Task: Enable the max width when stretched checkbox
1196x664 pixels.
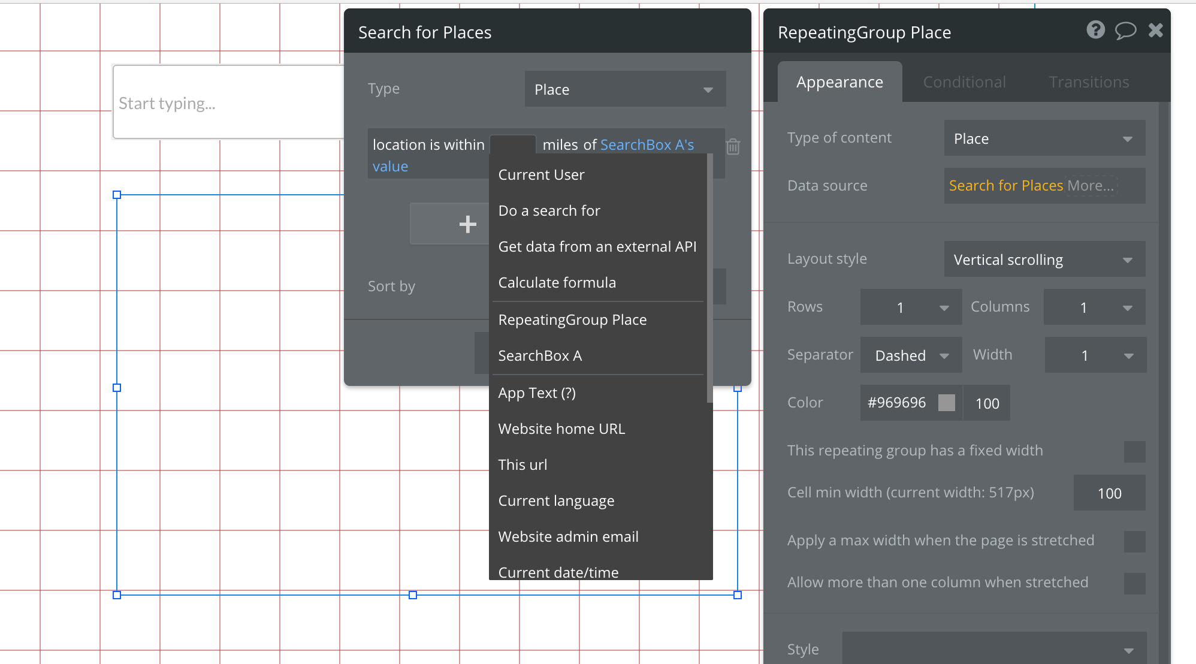Action: point(1134,541)
